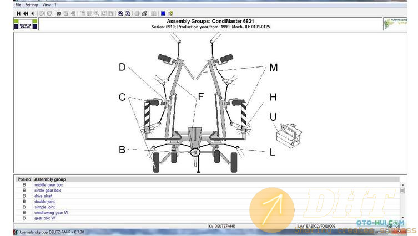
Task: Click the greyed-out printer icon
Action: click(x=137, y=13)
